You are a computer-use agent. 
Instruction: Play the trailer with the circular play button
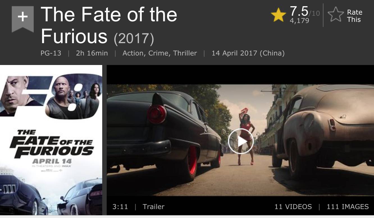[x=241, y=142]
